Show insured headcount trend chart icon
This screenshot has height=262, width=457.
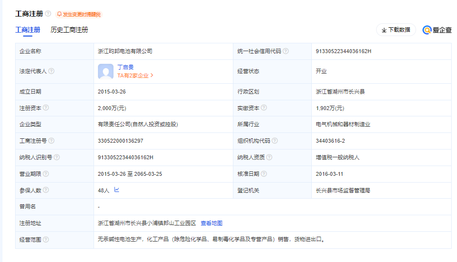pyautogui.click(x=116, y=190)
